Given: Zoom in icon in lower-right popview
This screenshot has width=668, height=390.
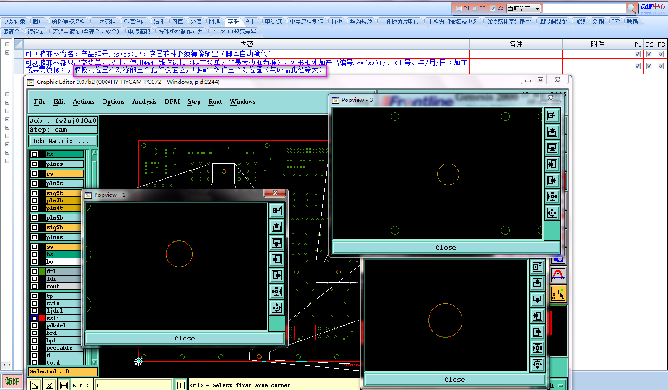Looking at the screenshot, I should click(x=537, y=348).
